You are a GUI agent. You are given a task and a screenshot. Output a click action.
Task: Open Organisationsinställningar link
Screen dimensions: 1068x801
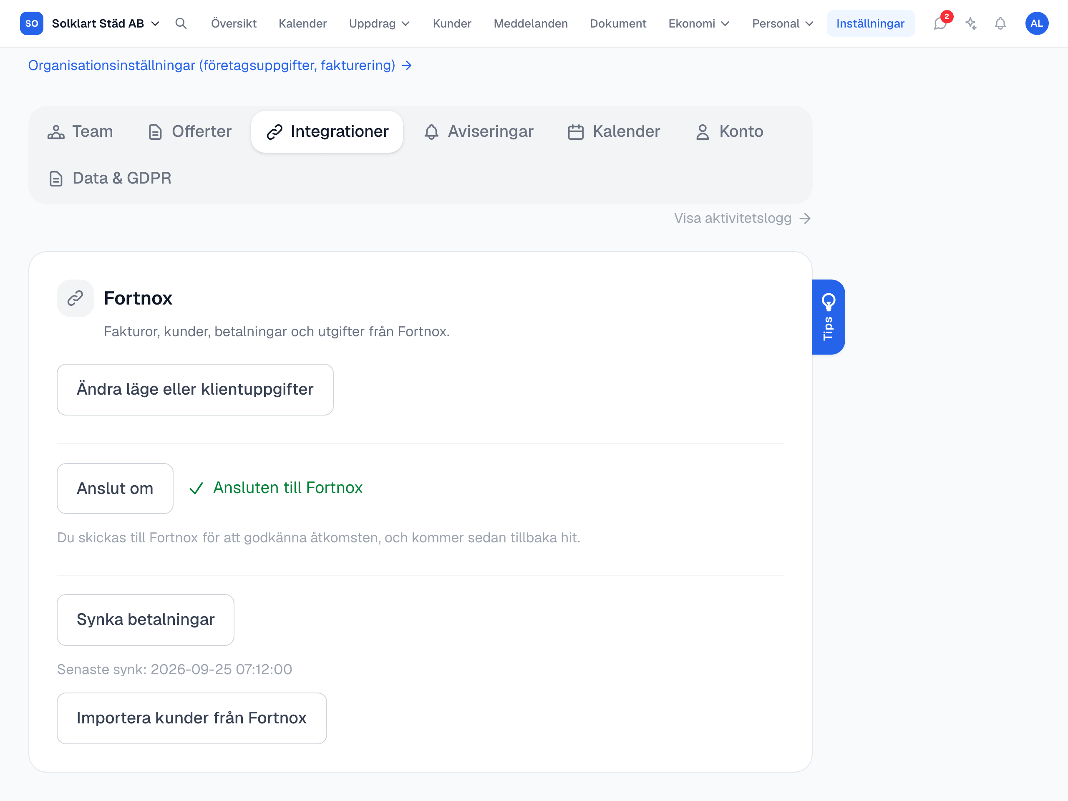click(x=220, y=65)
